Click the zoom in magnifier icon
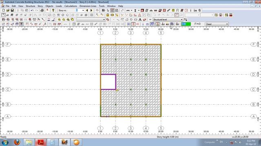 tap(59, 19)
